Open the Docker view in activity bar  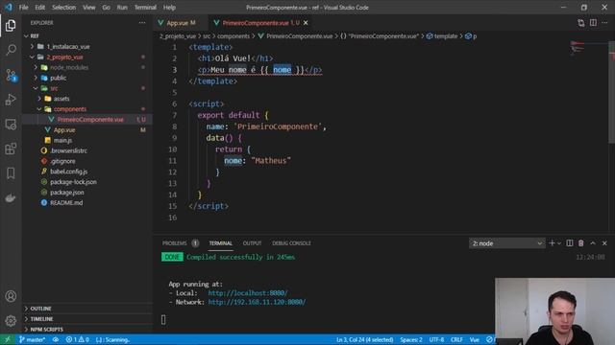tap(11, 198)
